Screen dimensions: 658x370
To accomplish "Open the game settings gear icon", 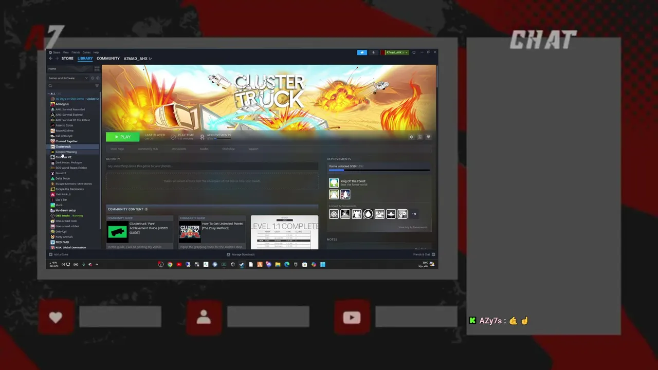I will tap(411, 137).
